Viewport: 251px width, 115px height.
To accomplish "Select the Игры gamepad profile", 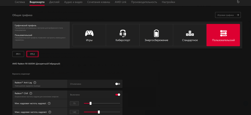I will tap(89, 35).
